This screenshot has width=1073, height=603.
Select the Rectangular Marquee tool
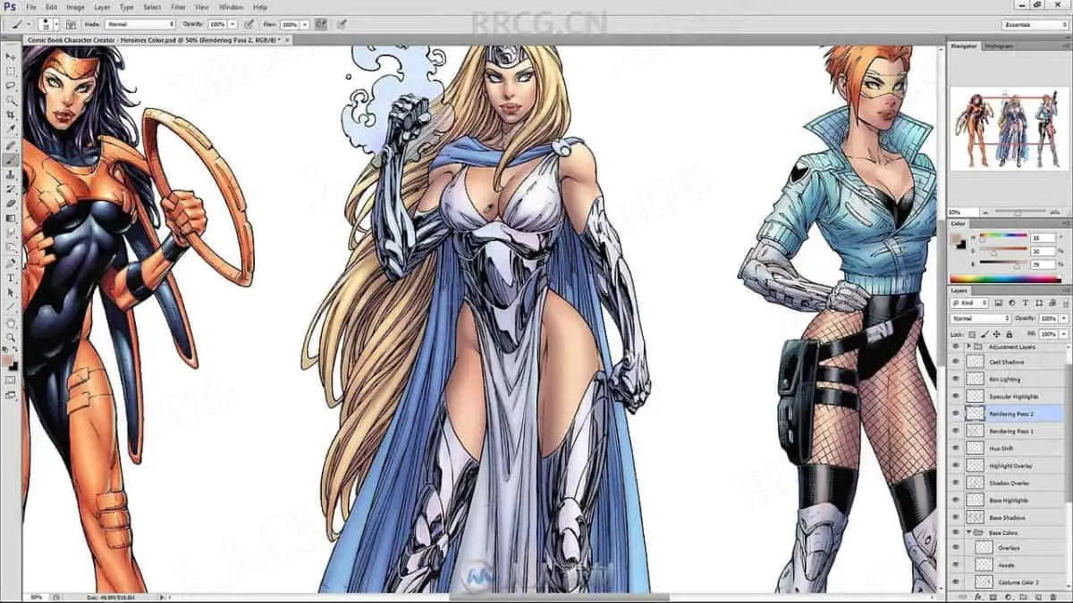coord(11,71)
